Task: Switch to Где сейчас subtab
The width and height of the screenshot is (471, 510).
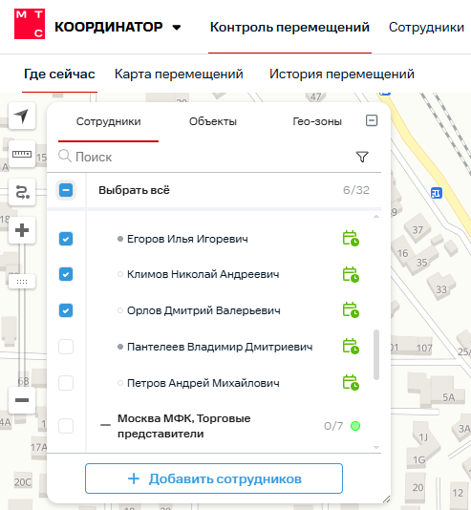Action: [x=59, y=74]
